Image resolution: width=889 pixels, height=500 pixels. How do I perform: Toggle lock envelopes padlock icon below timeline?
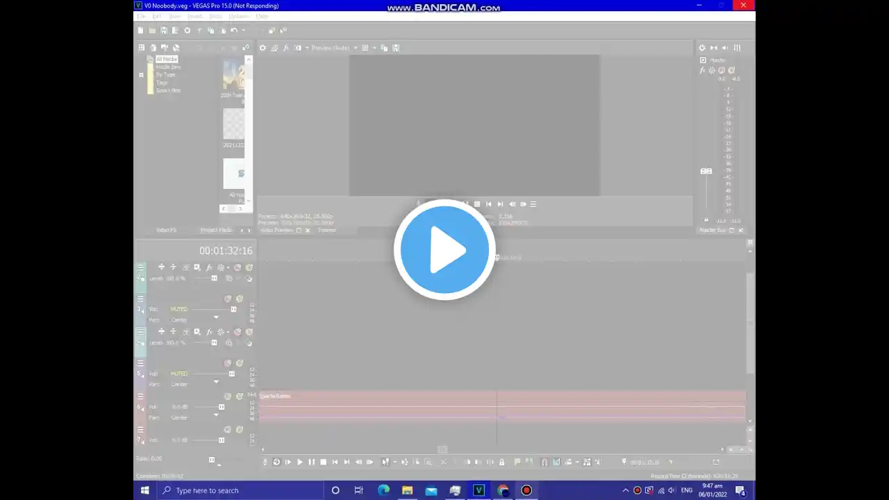(501, 462)
